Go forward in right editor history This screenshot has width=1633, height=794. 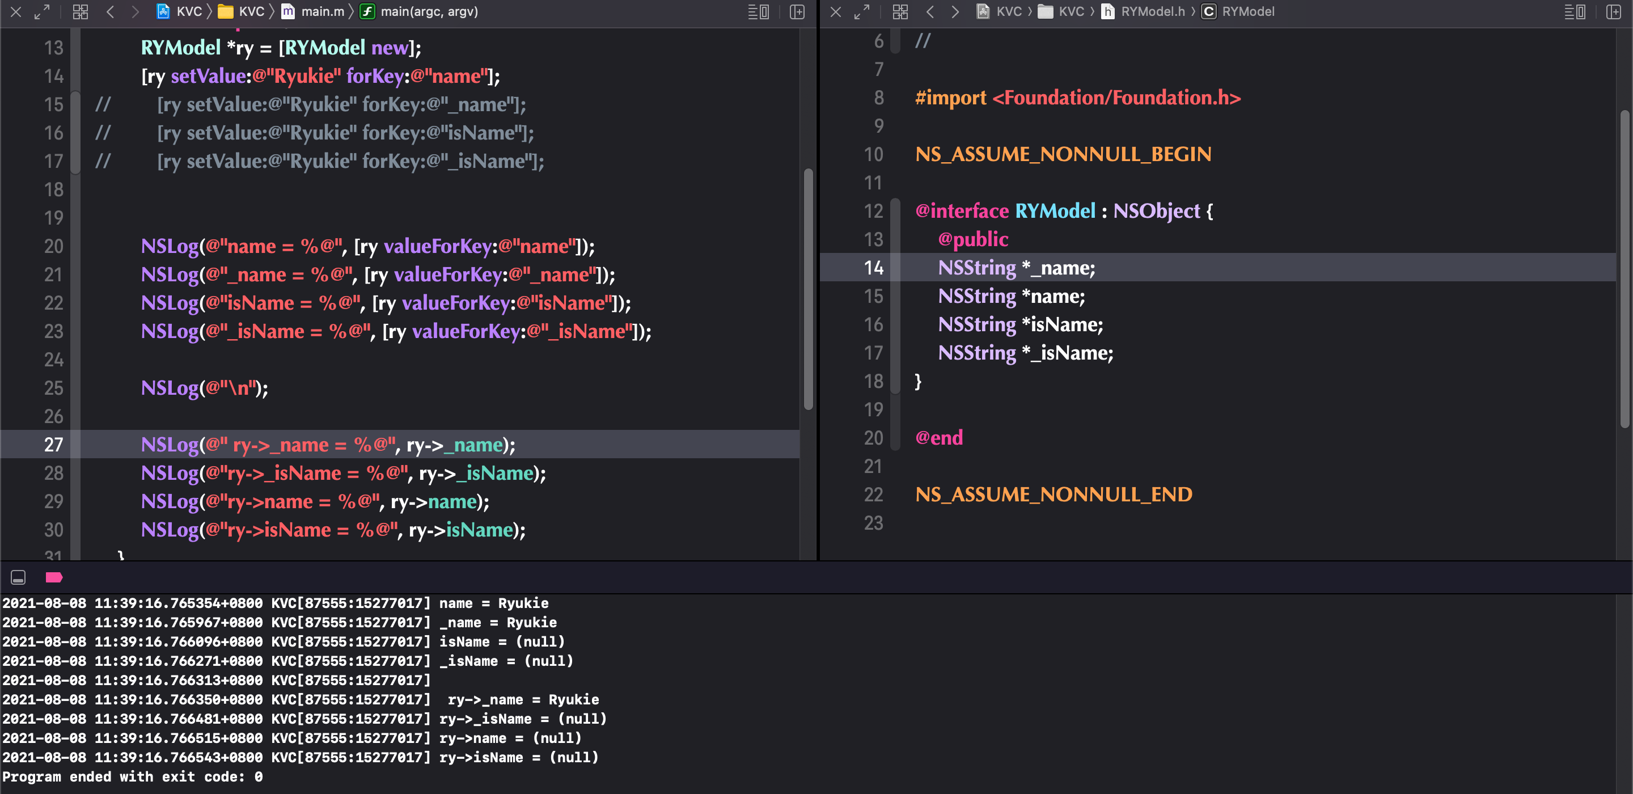click(x=955, y=11)
